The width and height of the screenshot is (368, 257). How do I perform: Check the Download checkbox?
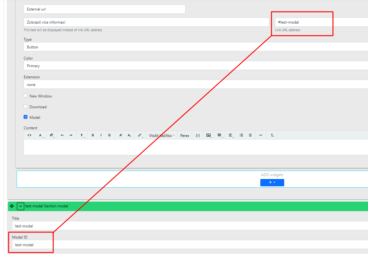point(25,107)
